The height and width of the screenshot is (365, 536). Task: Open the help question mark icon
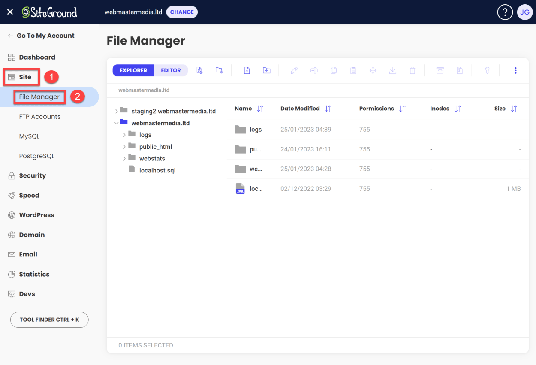[505, 12]
